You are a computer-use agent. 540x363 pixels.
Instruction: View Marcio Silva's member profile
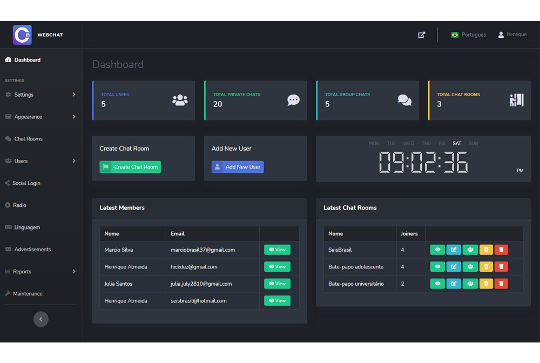point(277,250)
